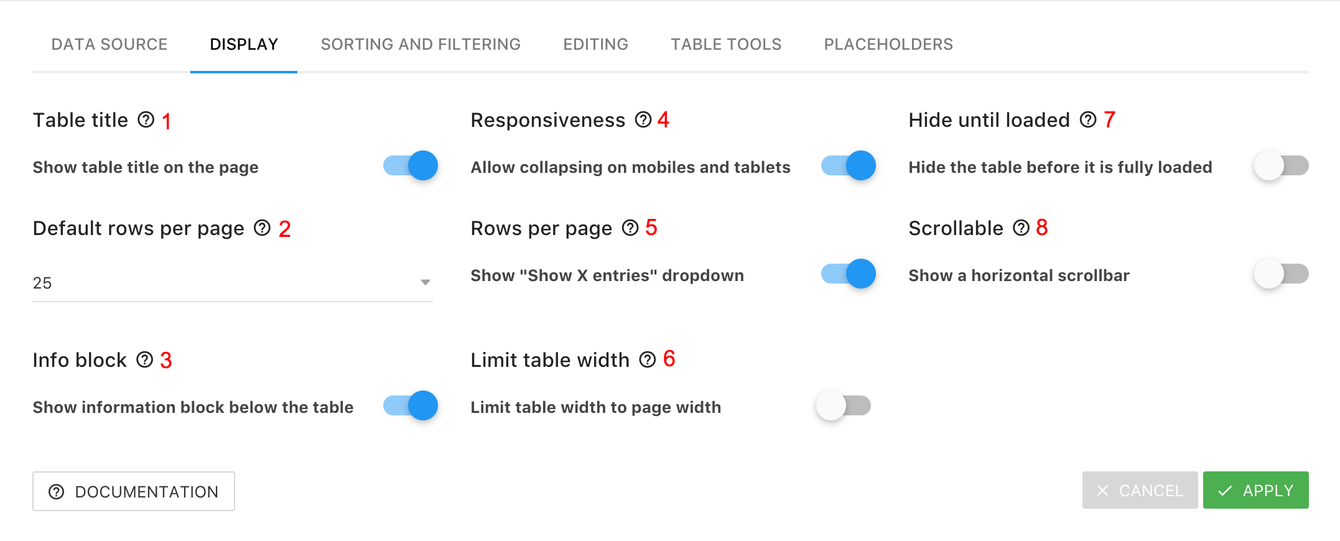Enable Show a horizontal scrollbar toggle
This screenshot has height=541, width=1340.
click(1281, 274)
